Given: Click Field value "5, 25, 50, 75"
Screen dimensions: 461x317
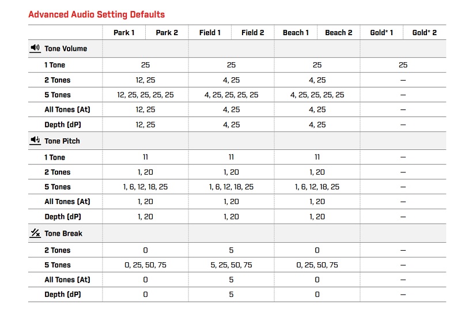Looking at the screenshot, I should click(231, 265).
